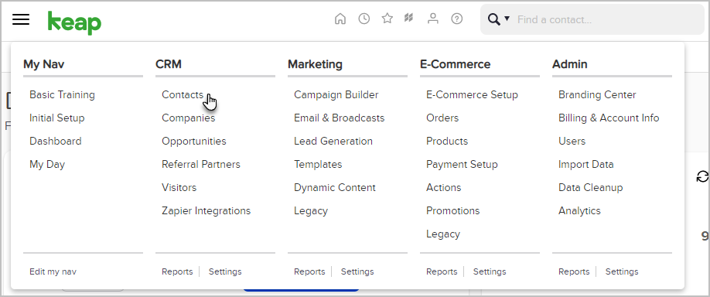
Task: Open Orders
Action: (x=442, y=118)
